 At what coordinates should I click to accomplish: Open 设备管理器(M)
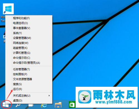pos(29,38)
